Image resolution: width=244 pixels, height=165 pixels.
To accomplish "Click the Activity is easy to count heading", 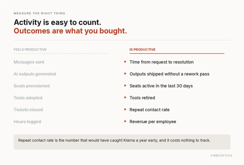I will 58,22.
